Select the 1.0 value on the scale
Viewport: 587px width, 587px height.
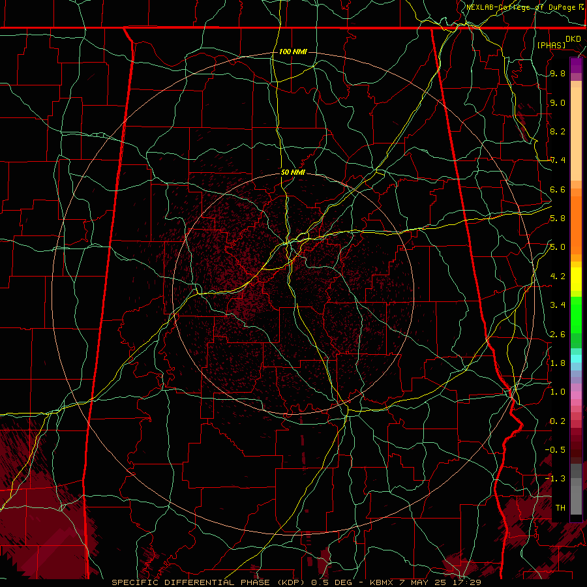(558, 392)
